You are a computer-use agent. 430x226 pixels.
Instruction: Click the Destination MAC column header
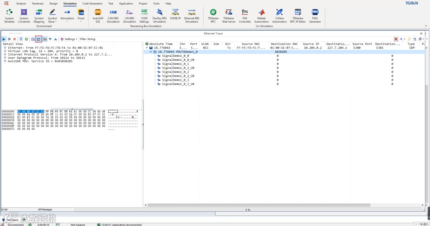tap(284, 44)
